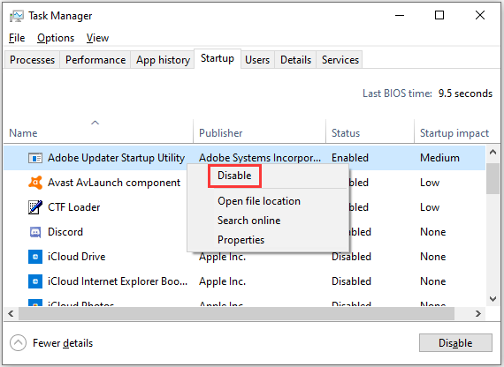
Task: Choose Open file location in context menu
Action: [x=259, y=201]
